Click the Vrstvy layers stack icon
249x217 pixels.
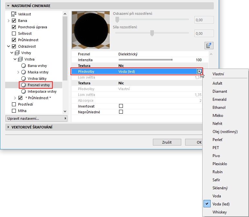pyautogui.click(x=17, y=53)
